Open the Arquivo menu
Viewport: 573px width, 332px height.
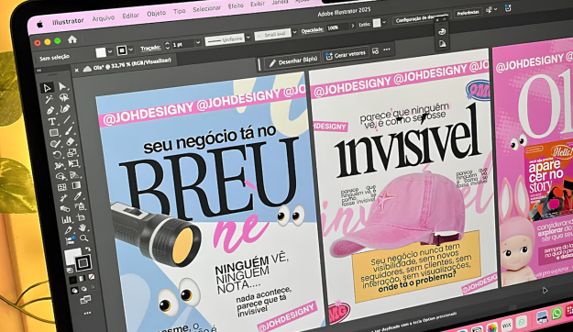point(104,18)
